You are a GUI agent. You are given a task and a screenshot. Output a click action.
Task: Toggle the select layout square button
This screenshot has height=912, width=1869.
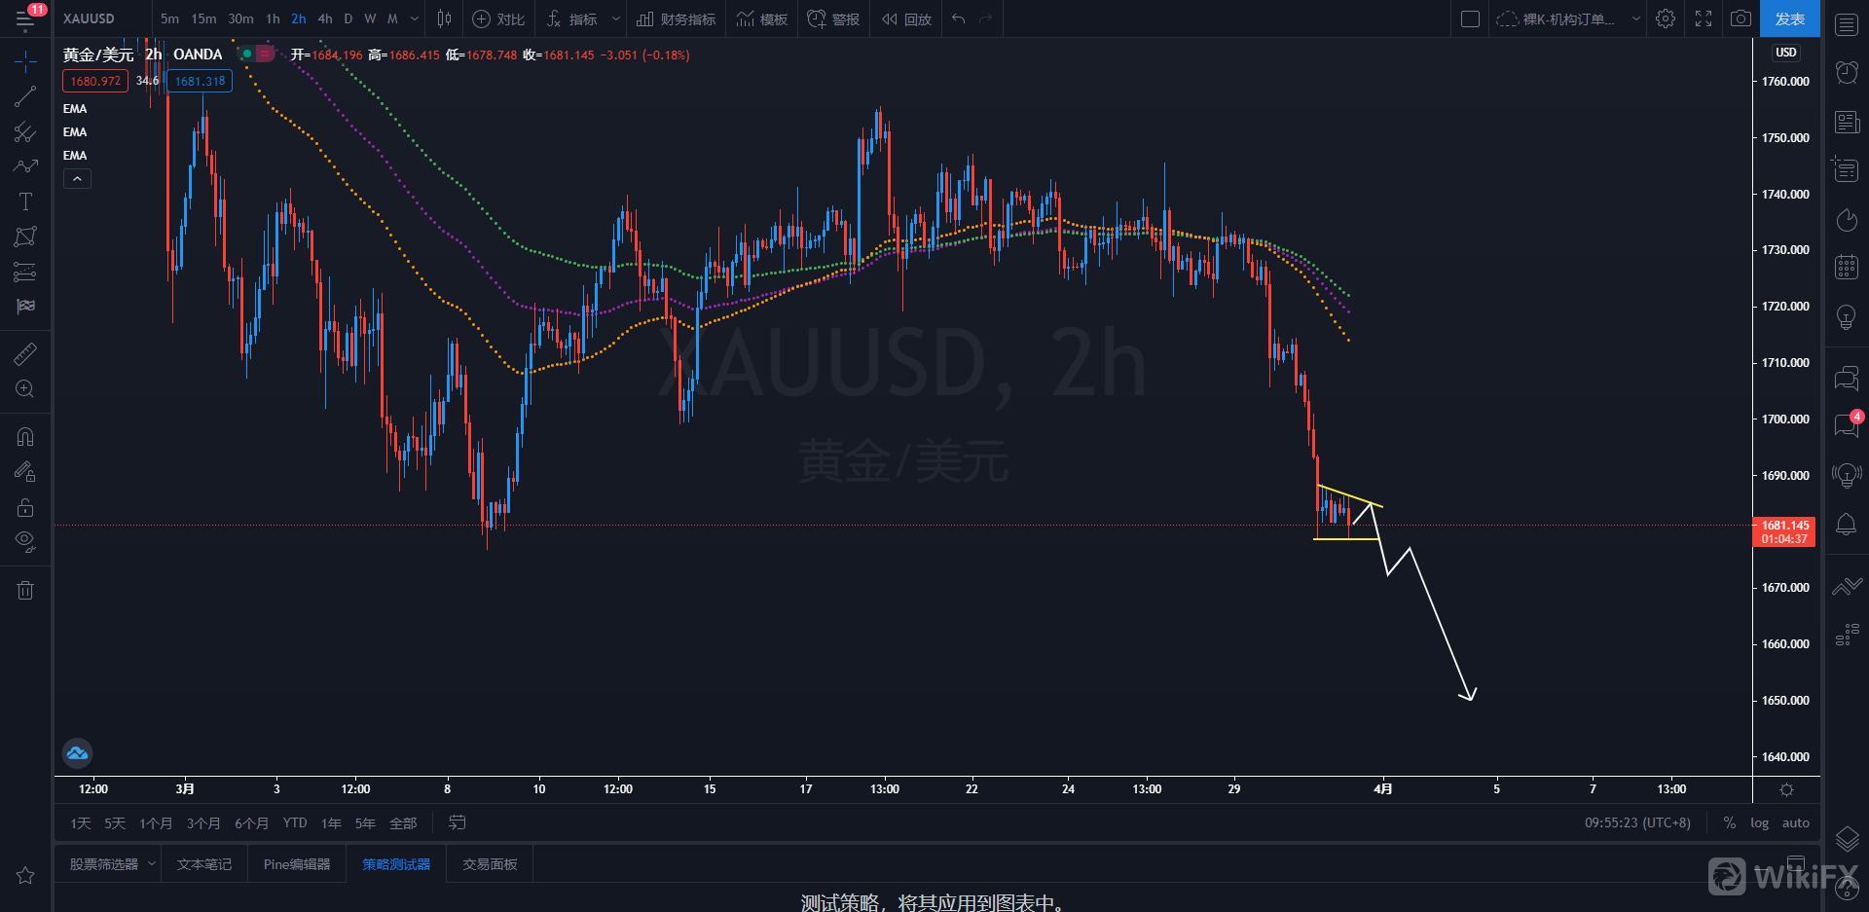pyautogui.click(x=1471, y=18)
